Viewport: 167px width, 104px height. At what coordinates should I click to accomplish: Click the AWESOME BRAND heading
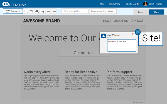tap(41, 21)
